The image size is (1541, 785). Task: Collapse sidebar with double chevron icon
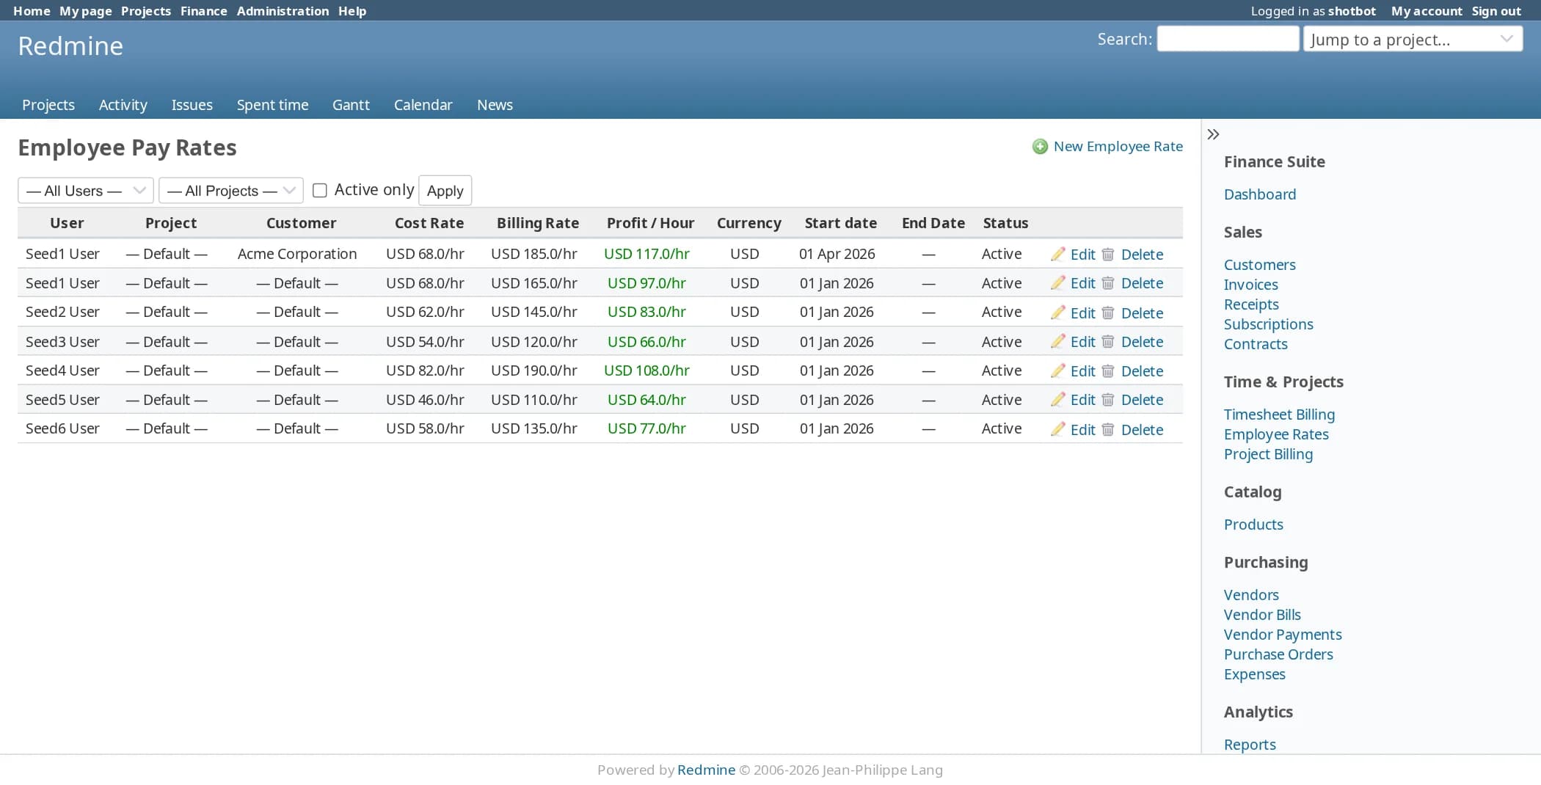click(x=1213, y=134)
